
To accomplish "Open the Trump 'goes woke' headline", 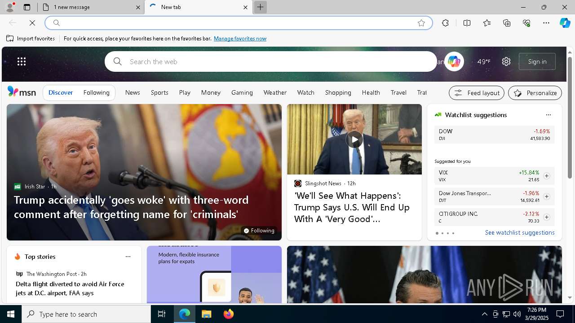I will coord(131,207).
